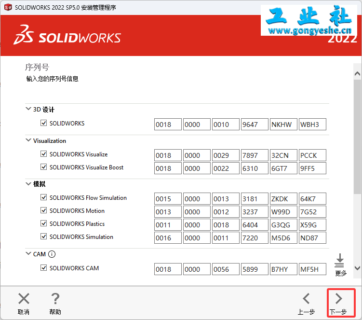Click Motion serial field containing 7G52
The width and height of the screenshot is (362, 320).
[312, 211]
